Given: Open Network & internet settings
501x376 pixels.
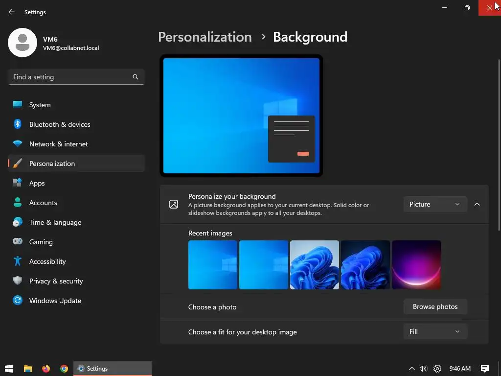Looking at the screenshot, I should click(x=77, y=144).
